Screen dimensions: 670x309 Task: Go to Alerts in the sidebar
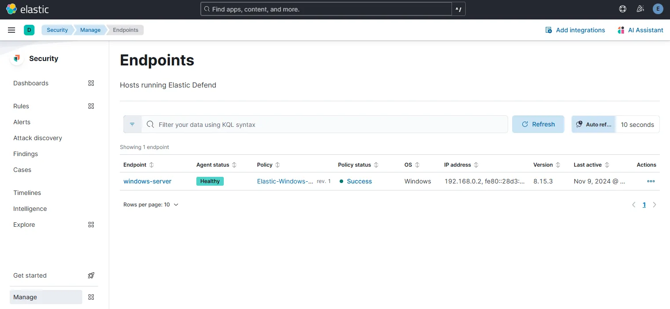(x=22, y=122)
